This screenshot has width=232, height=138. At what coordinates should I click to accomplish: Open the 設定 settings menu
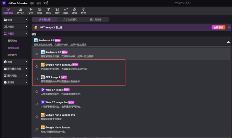[x=39, y=3]
